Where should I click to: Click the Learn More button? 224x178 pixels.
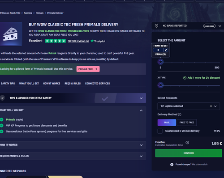click(x=209, y=26)
